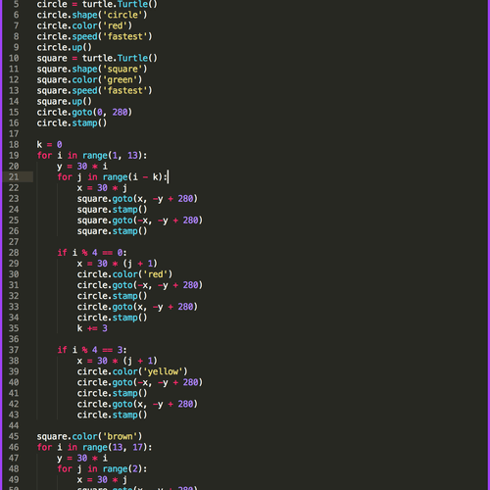Click square.goto(-x, -y + 280) on line 25
This screenshot has width=490, height=490.
(x=140, y=220)
